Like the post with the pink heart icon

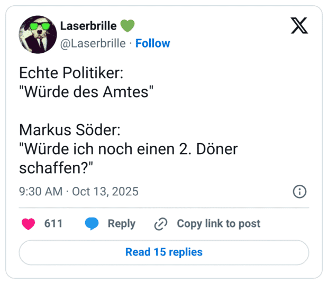click(x=29, y=224)
